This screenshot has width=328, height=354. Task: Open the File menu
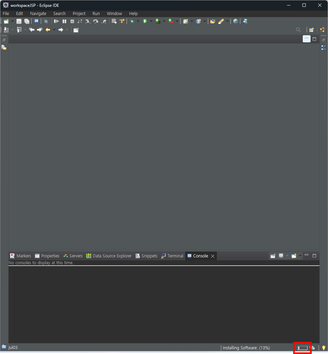coord(6,13)
